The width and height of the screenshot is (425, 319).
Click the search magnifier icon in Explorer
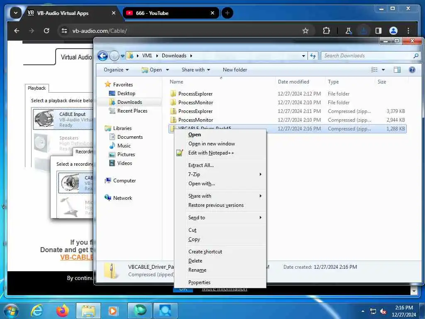(416, 56)
